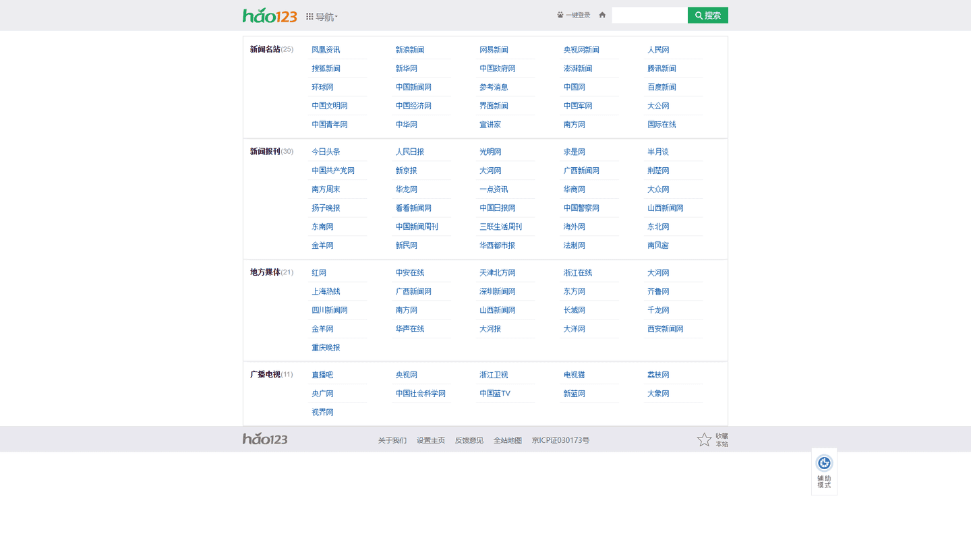Visit 中国军网

point(578,106)
